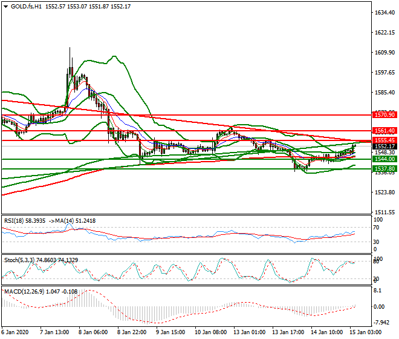Select the 1537.80 green price label
This screenshot has height=339, width=399.
(384, 169)
